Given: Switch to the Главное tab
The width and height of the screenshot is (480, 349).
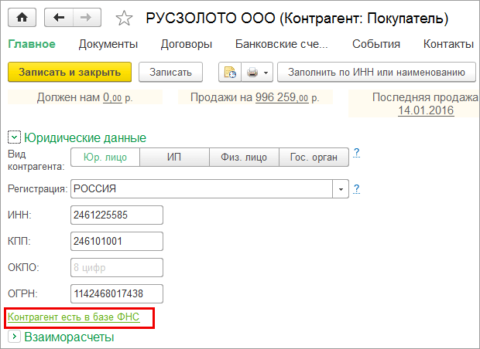Looking at the screenshot, I should point(32,44).
